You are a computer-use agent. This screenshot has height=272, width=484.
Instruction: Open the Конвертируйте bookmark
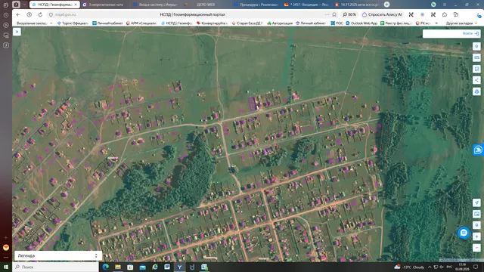click(212, 23)
